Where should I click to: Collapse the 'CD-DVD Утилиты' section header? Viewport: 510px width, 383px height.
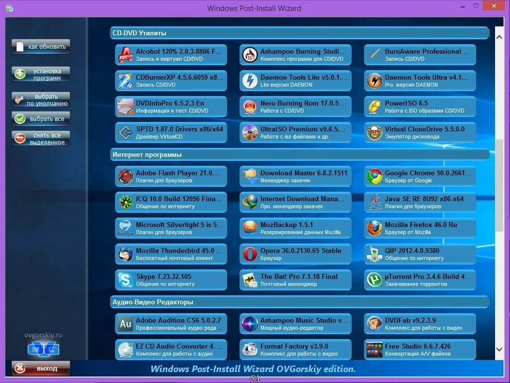tap(299, 33)
